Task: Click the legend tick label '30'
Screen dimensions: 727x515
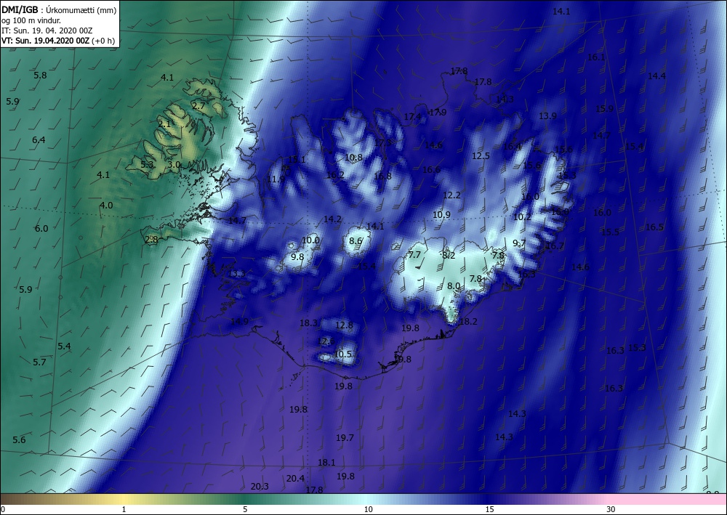Action: pyautogui.click(x=611, y=510)
